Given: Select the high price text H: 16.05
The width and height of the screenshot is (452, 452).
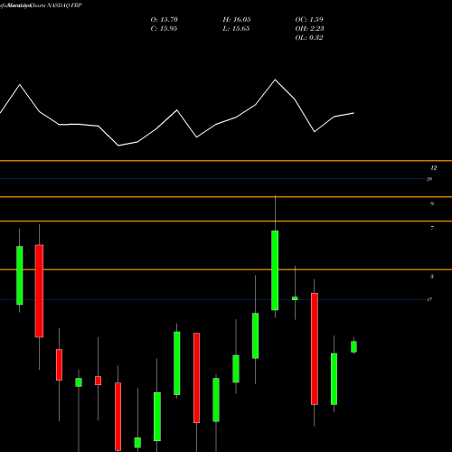Looking at the screenshot, I should (x=237, y=20).
